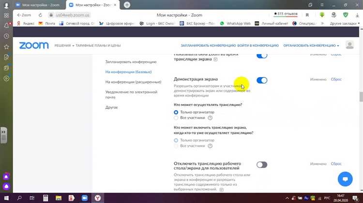Click the info icon next to second "Все участники"
This screenshot has width=363, height=203.
pos(210,146)
